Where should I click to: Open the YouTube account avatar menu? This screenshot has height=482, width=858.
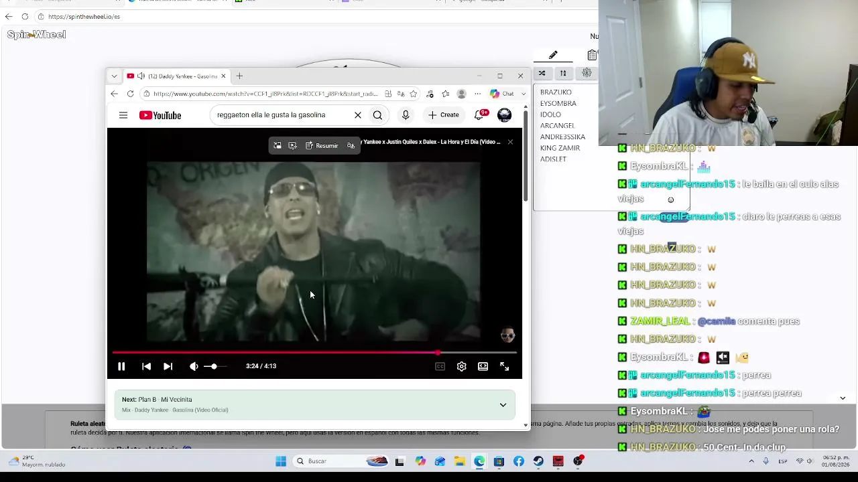click(504, 115)
